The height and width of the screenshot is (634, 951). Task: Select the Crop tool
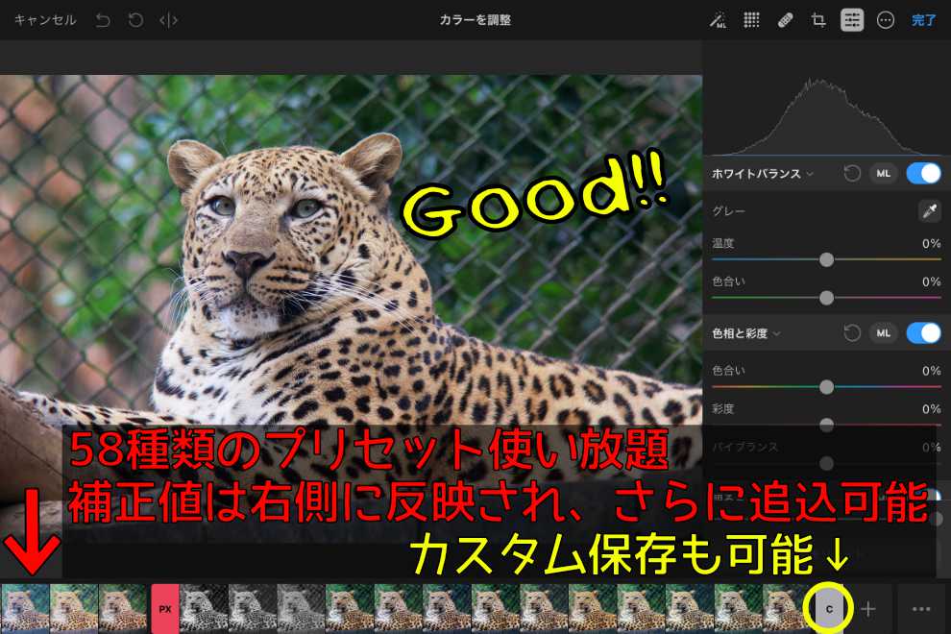[818, 20]
